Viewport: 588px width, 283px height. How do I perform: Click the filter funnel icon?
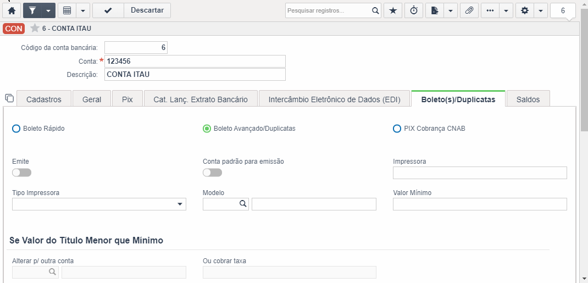coord(32,10)
